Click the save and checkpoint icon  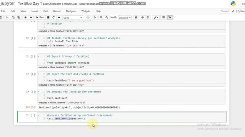(x=1, y=18)
